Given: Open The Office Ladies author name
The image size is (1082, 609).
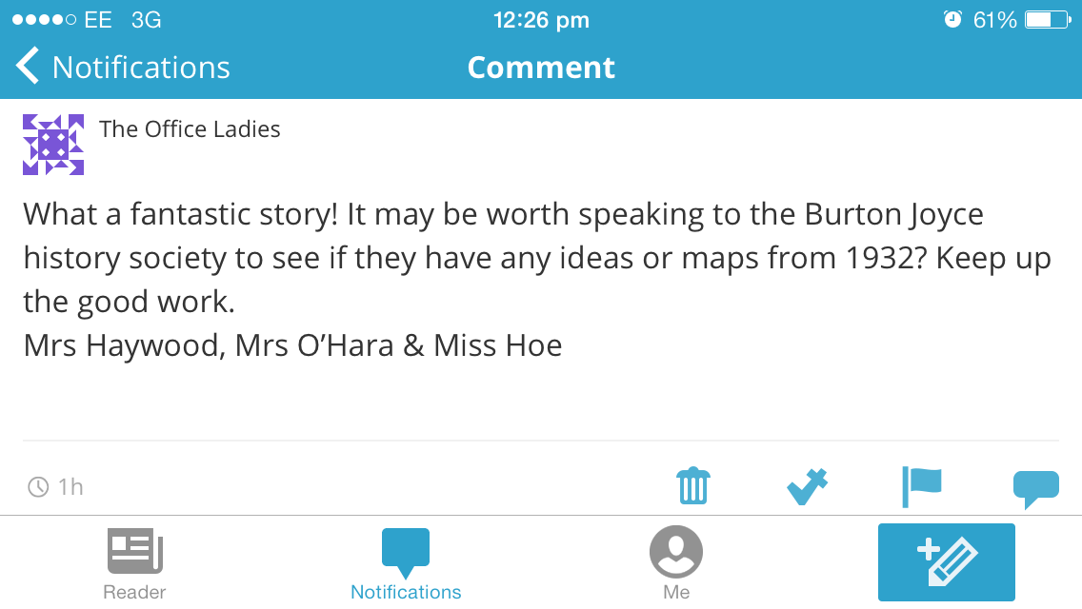Looking at the screenshot, I should coord(190,129).
